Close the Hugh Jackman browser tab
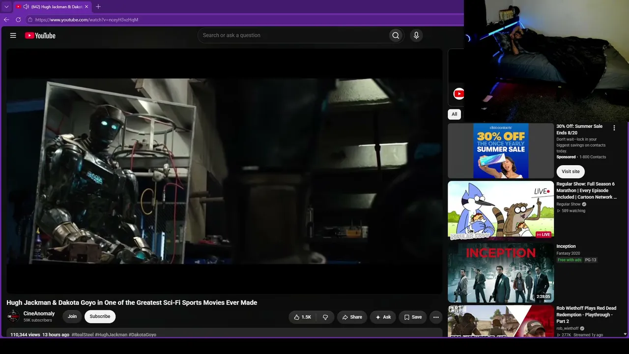This screenshot has width=629, height=354. [x=86, y=7]
